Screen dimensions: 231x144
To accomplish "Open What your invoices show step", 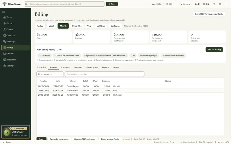I will tap(67, 56).
